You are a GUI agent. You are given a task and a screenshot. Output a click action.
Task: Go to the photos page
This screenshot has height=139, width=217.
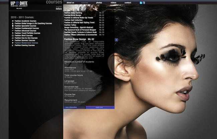[x=99, y=3]
